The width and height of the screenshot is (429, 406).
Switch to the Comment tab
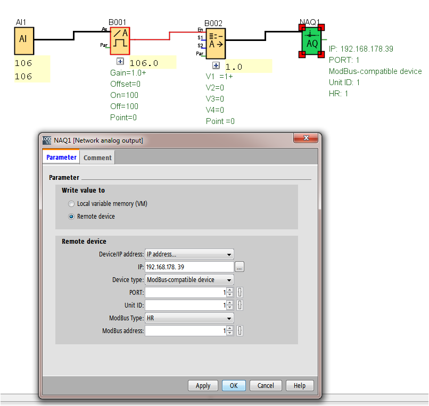tap(97, 158)
